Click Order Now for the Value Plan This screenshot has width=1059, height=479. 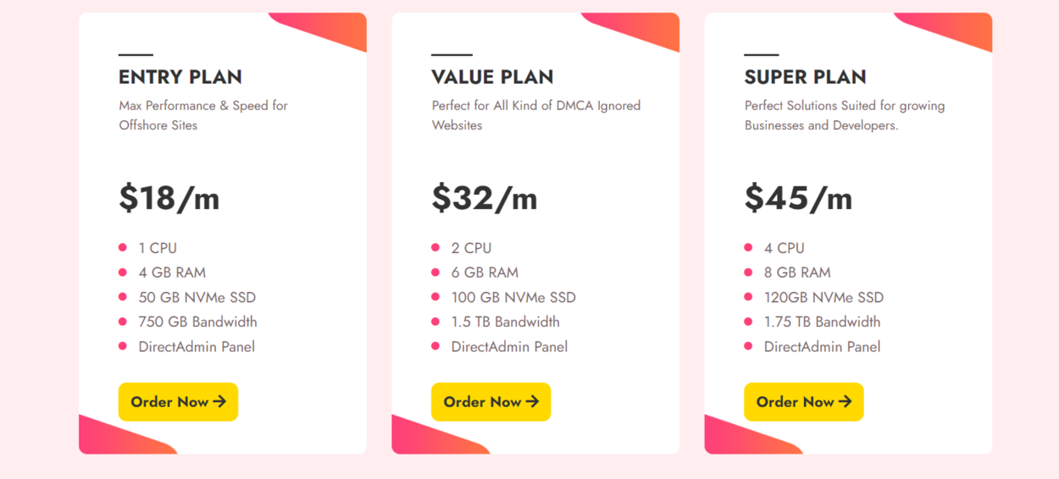(x=491, y=402)
